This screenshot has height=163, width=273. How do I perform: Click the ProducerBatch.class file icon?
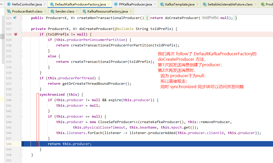[9, 11]
